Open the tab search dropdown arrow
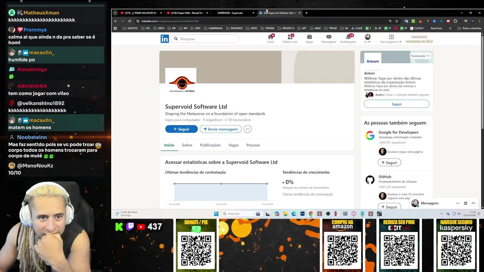Image resolution: width=484 pixels, height=272 pixels. 115,13
